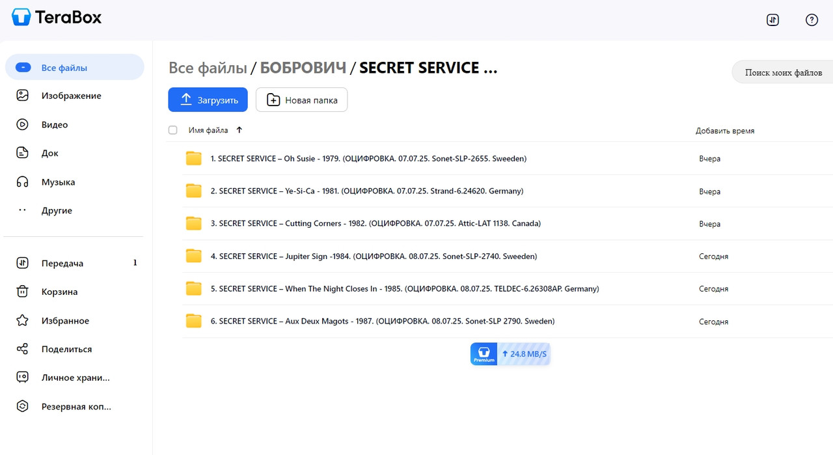Click the Передача transfer icon in the sidebar
Viewport: 833px width, 455px height.
point(23,263)
